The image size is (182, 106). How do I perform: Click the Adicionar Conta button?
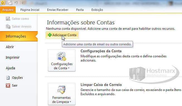pos(62,35)
